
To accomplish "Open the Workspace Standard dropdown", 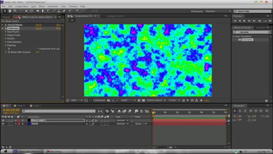I will click(218, 11).
